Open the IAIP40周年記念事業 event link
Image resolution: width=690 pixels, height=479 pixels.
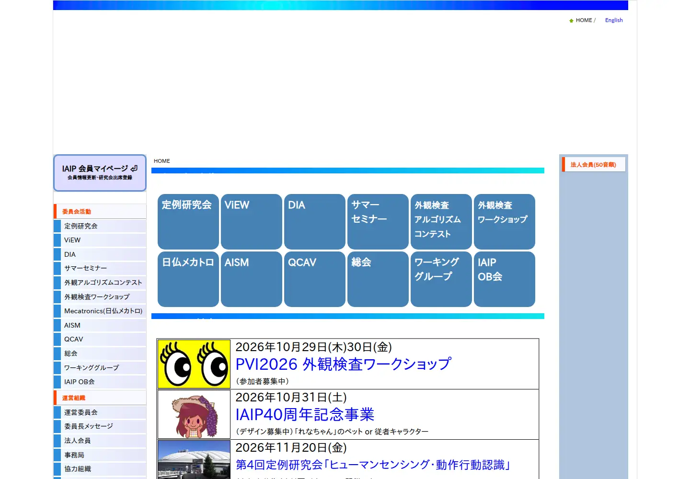point(305,414)
